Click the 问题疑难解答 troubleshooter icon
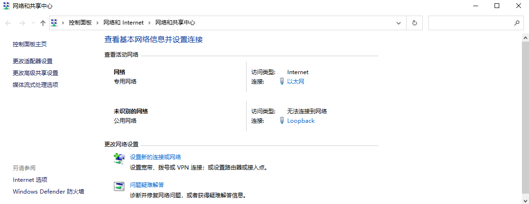The width and height of the screenshot is (529, 204). coord(119,186)
